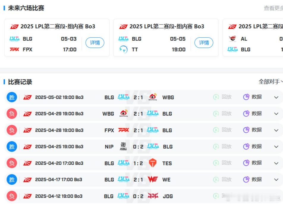Expand the 2025-04-29 WBG vs BLG record
This screenshot has height=204, width=283.
(x=276, y=114)
